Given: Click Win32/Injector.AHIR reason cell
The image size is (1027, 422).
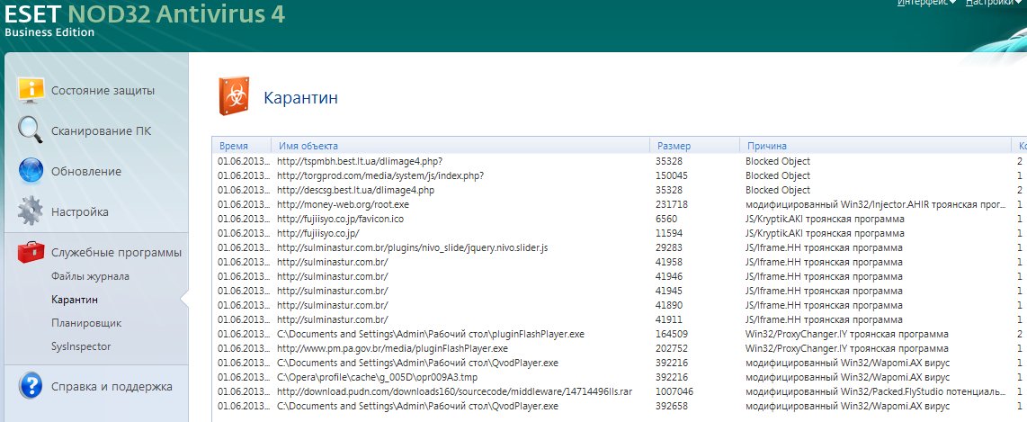Looking at the screenshot, I should [x=876, y=204].
